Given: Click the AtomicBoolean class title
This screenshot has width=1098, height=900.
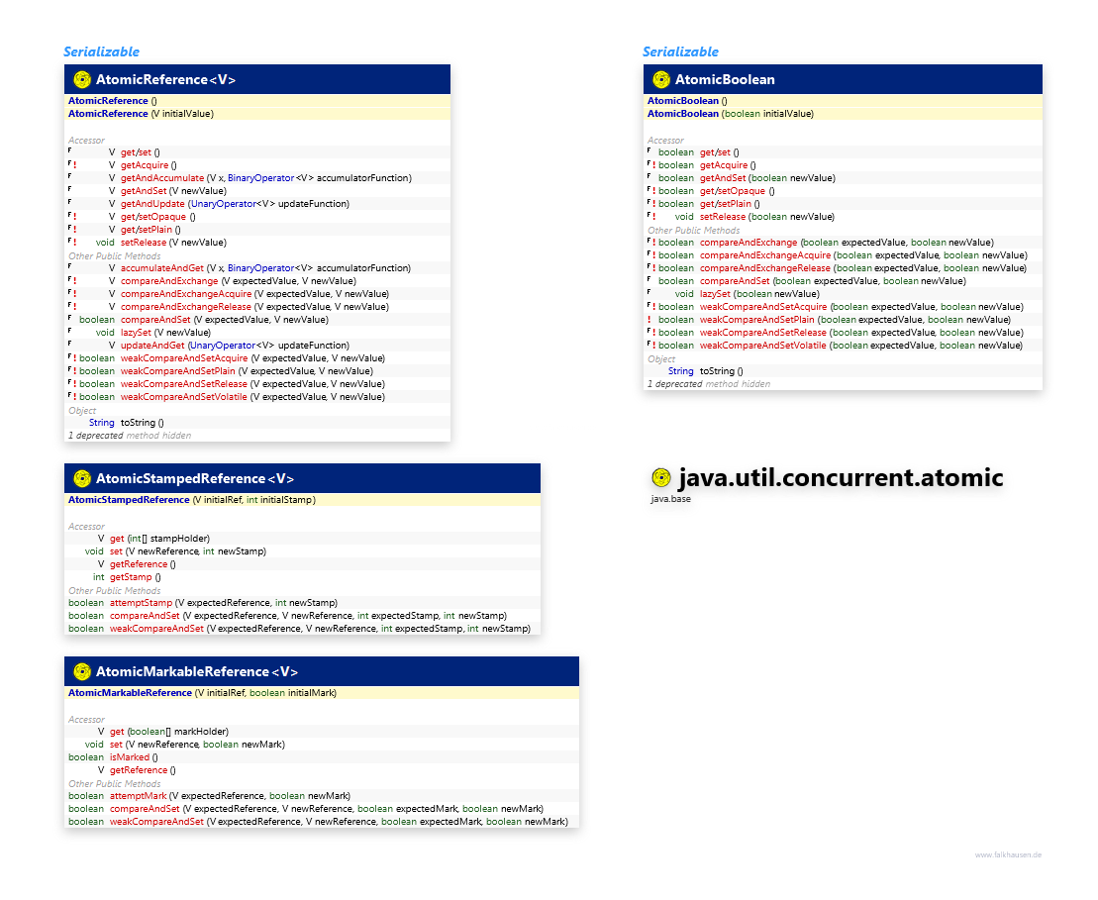Looking at the screenshot, I should click(725, 80).
